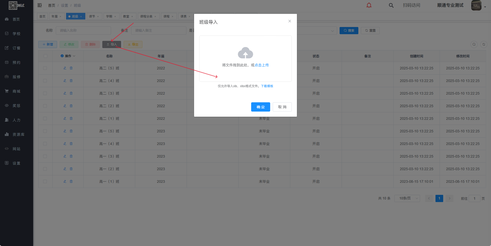Open 奖惩 in the sidebar
This screenshot has height=246, width=491.
(16, 106)
